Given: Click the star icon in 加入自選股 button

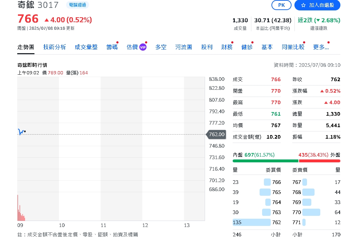Looking at the screenshot, I should pyautogui.click(x=303, y=5).
